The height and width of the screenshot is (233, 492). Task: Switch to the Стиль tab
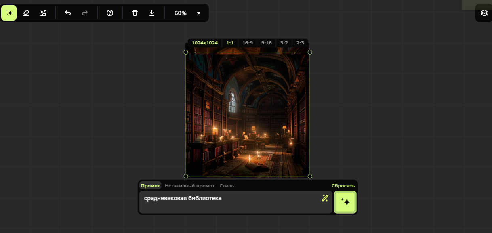click(227, 186)
